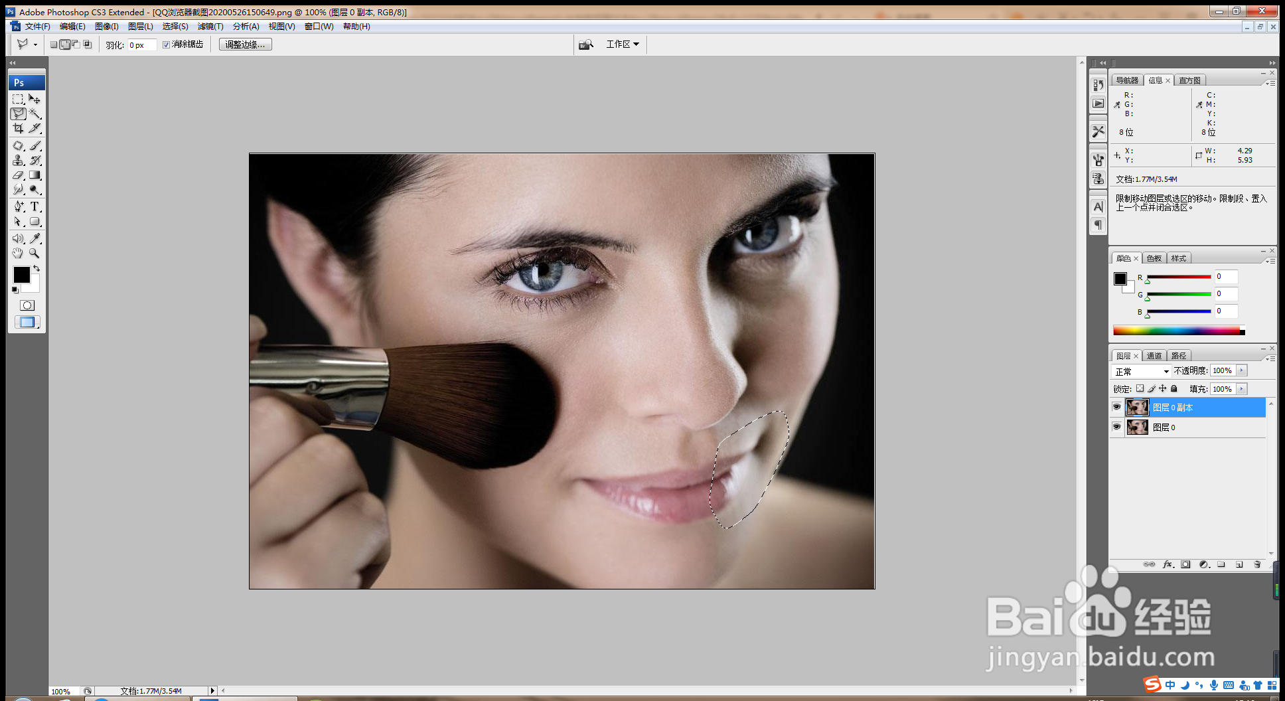The height and width of the screenshot is (701, 1285).
Task: Open the Actions panel icon
Action: coord(1098,104)
